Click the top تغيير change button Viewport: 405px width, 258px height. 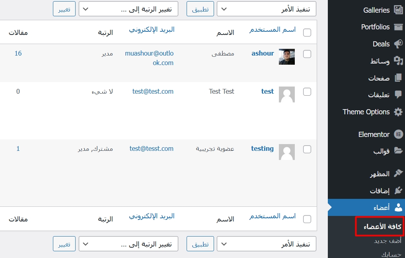[x=64, y=9]
